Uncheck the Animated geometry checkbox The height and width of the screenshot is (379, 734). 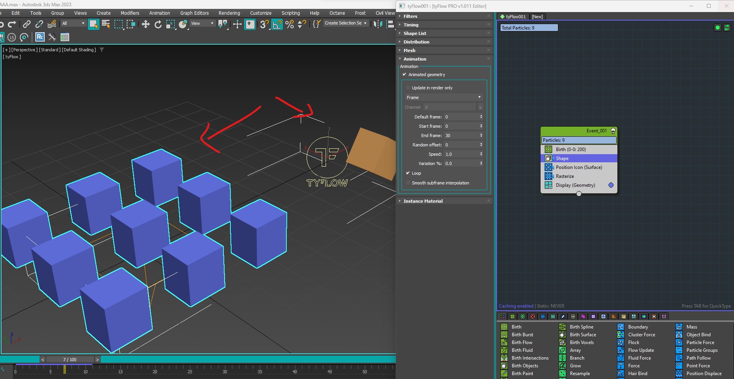click(404, 75)
